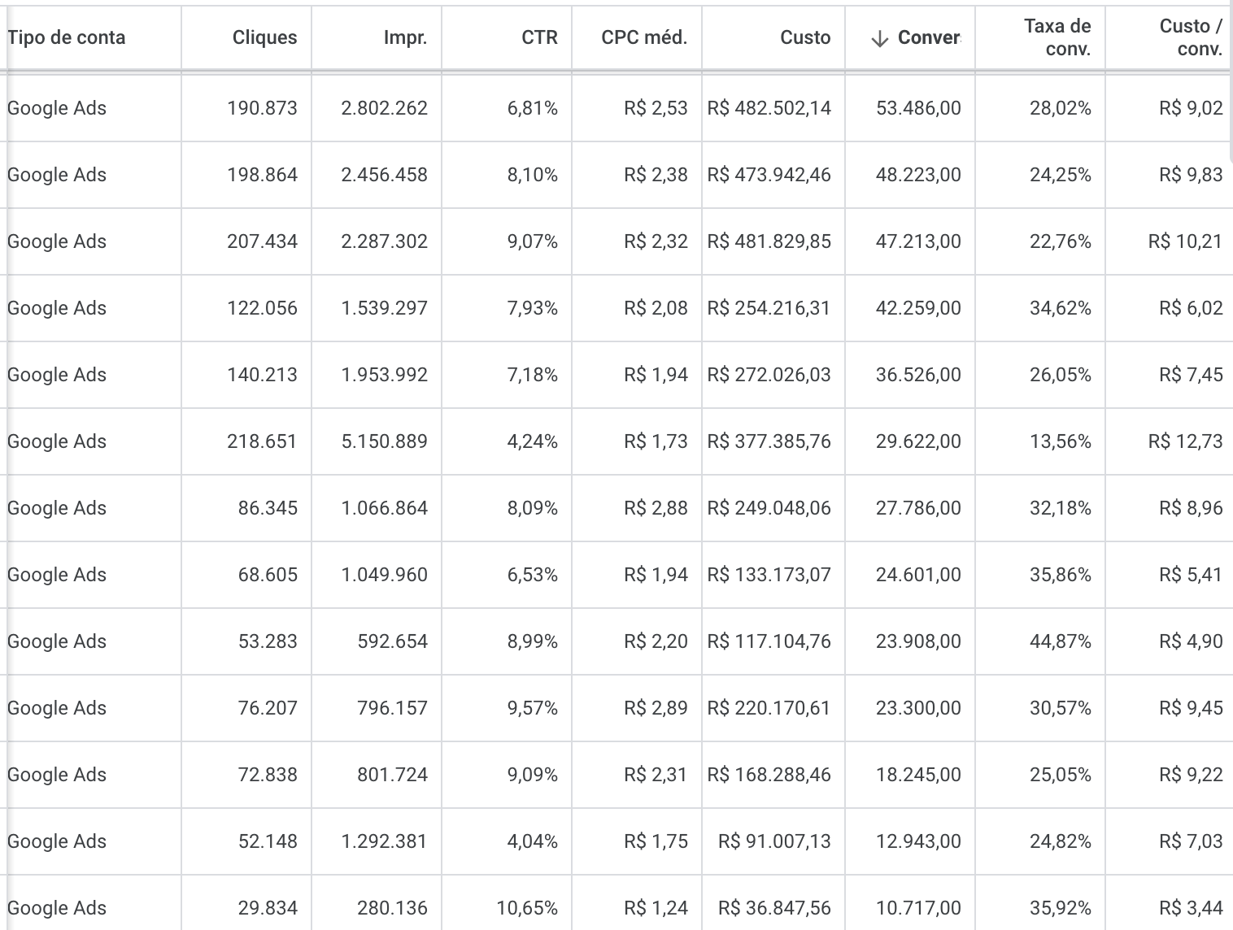Select the cell showing 190.873 clicks
This screenshot has width=1233, height=930.
(x=262, y=108)
